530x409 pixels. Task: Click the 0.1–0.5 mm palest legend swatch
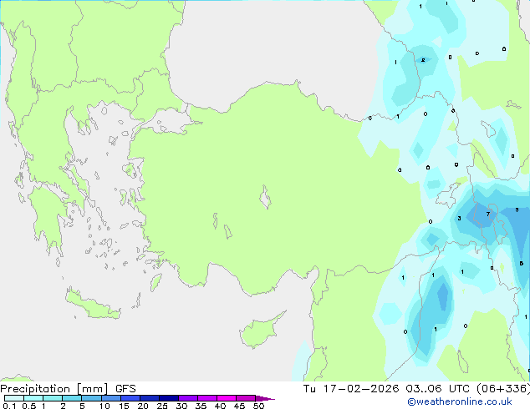pos(14,398)
